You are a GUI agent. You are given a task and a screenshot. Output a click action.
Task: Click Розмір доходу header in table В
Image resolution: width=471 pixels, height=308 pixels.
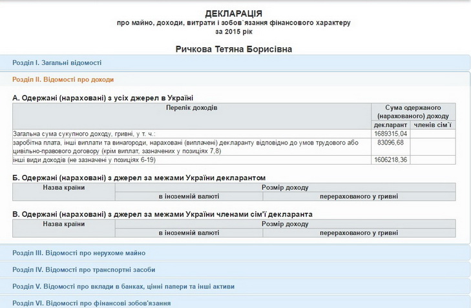[x=285, y=224]
